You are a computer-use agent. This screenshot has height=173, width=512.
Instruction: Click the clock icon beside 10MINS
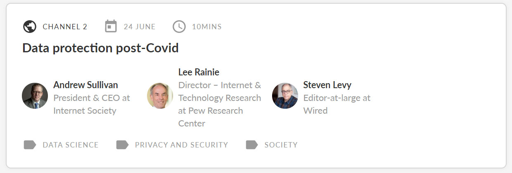[x=179, y=27]
